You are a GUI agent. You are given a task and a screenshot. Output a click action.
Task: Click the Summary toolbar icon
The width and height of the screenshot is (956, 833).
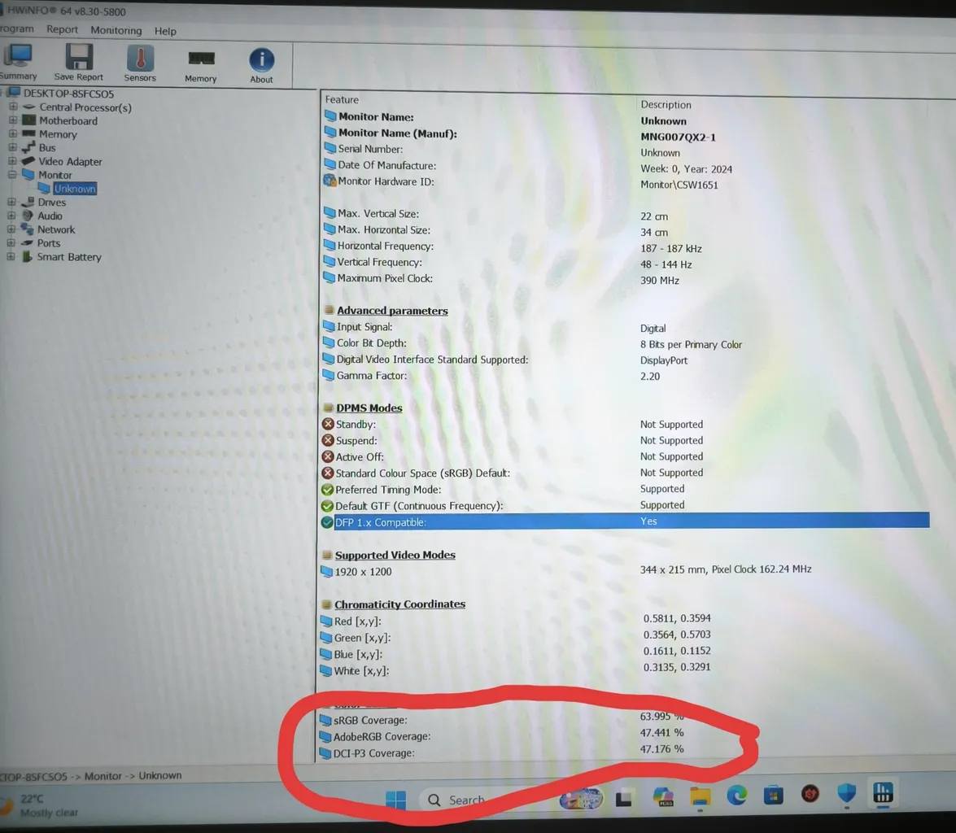[x=18, y=59]
